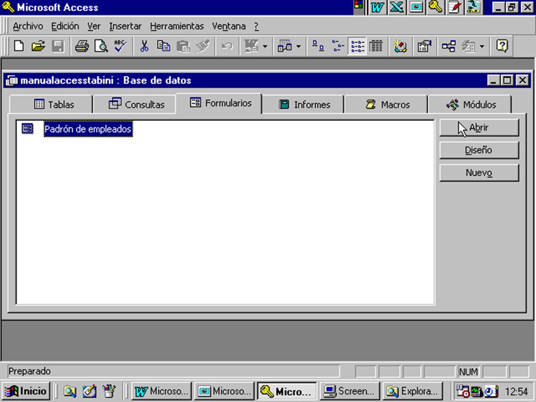Switch to the Consultas tab
The height and width of the screenshot is (402, 536).
pos(135,104)
